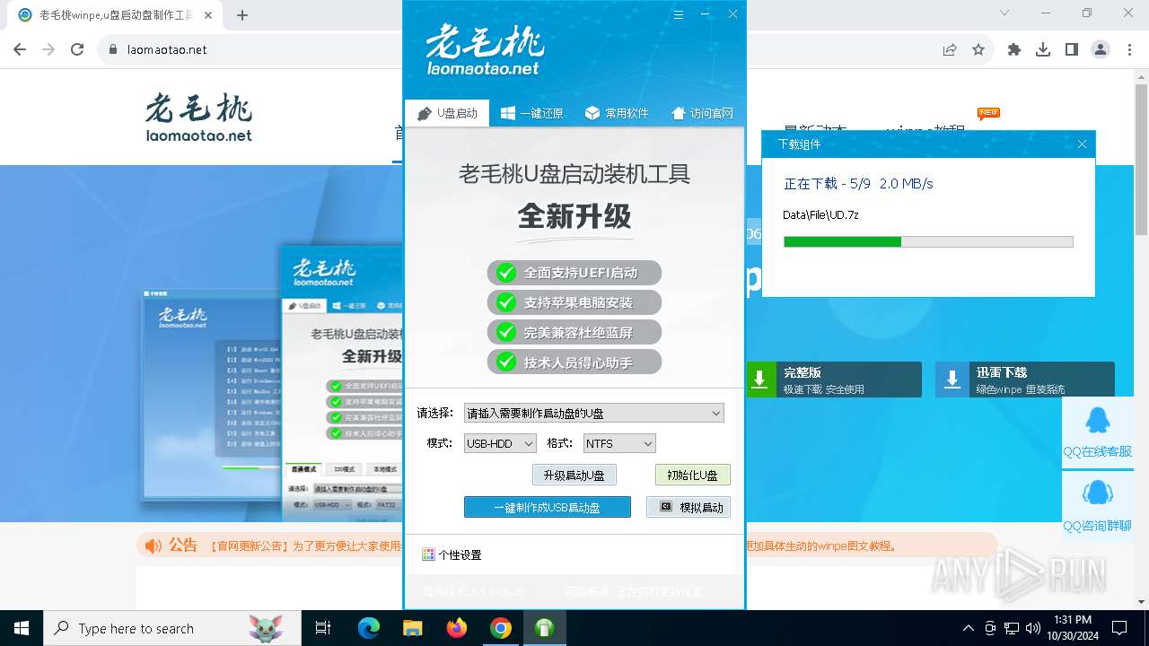Click the address bar showing laomaotao.net
The image size is (1149, 646).
521,49
